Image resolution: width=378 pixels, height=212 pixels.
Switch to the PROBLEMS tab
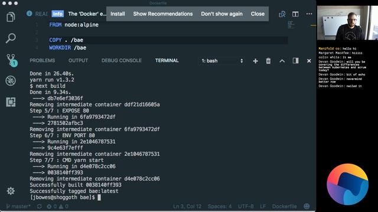42,61
